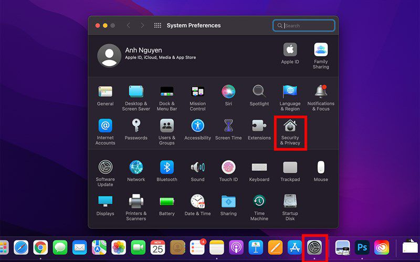Image resolution: width=420 pixels, height=262 pixels.
Task: Open Pages from the Dock
Action: [275, 247]
